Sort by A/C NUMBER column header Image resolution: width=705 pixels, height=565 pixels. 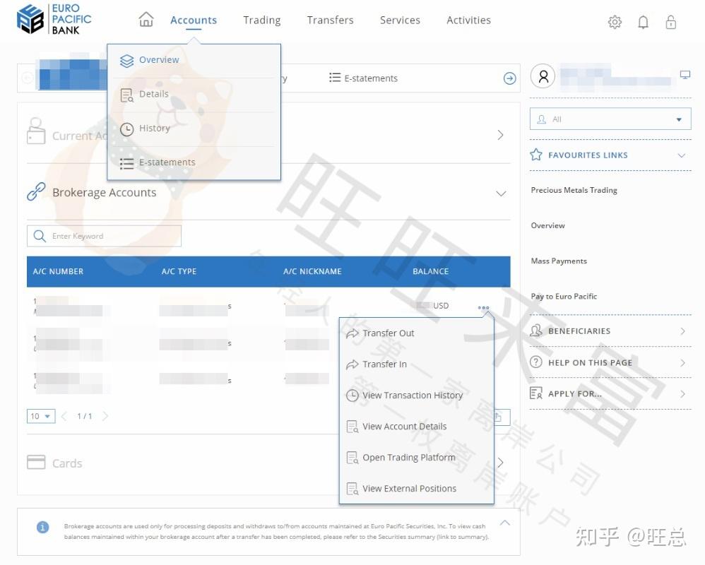[58, 271]
